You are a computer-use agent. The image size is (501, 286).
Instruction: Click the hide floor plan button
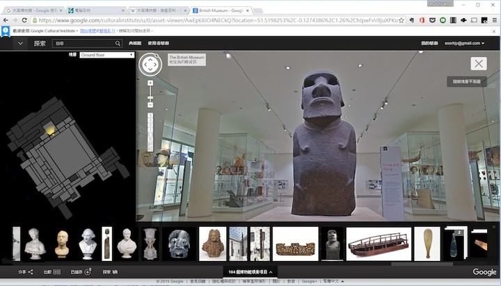click(466, 81)
